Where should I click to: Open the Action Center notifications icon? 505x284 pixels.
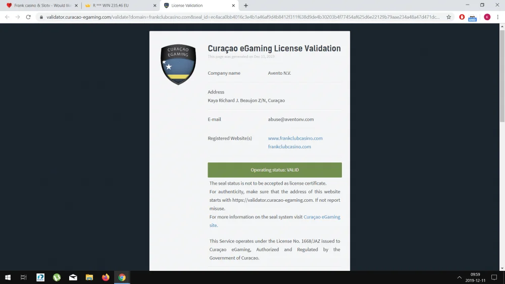(494, 277)
